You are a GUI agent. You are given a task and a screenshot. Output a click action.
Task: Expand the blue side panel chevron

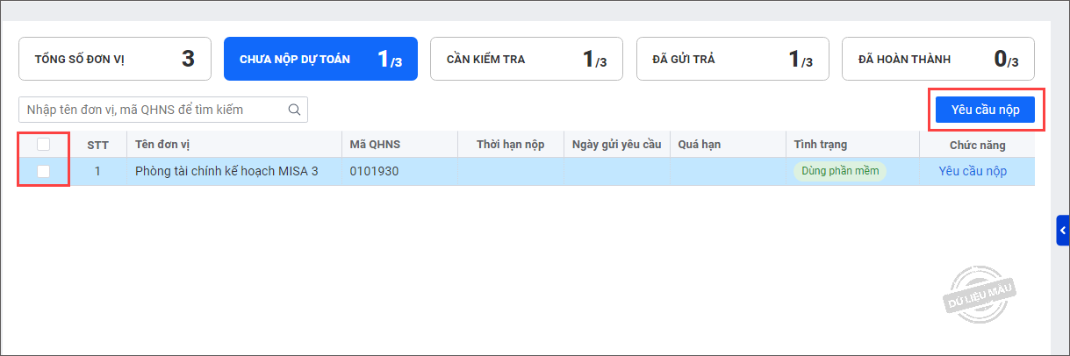(x=1063, y=231)
